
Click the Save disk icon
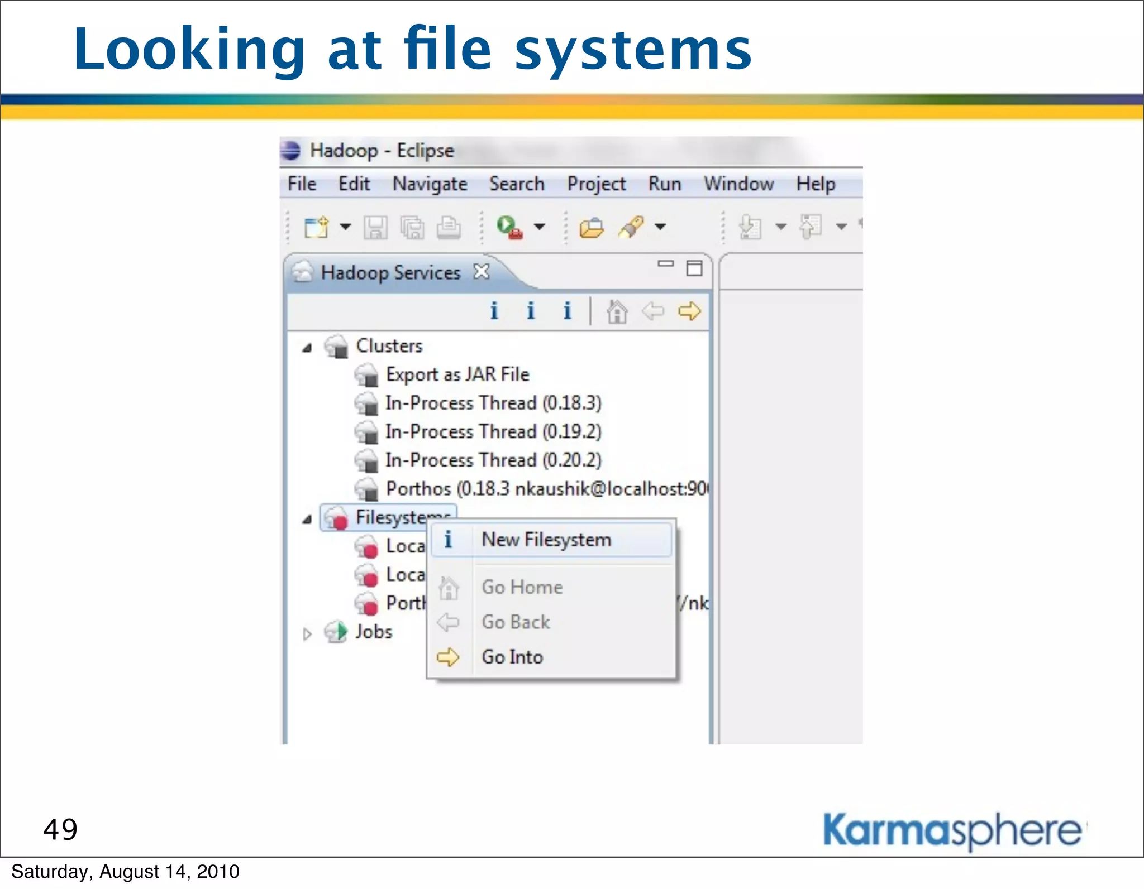375,227
